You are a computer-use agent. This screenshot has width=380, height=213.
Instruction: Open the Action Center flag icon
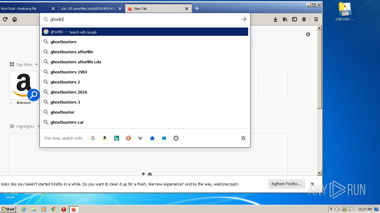[351, 209]
